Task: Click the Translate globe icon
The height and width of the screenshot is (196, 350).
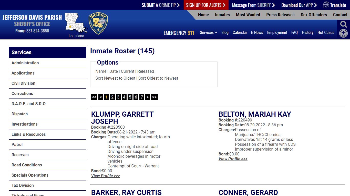Action: point(326,5)
